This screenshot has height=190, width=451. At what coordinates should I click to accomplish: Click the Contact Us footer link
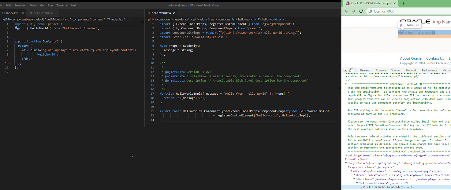pyautogui.click(x=435, y=58)
